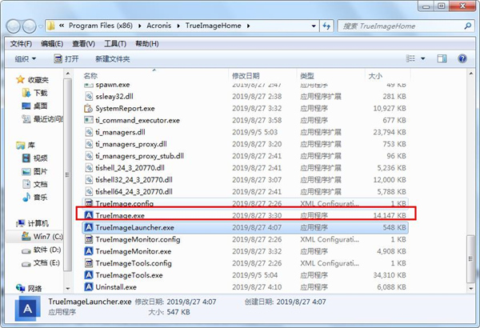Click the search magnifier icon

[x=467, y=26]
